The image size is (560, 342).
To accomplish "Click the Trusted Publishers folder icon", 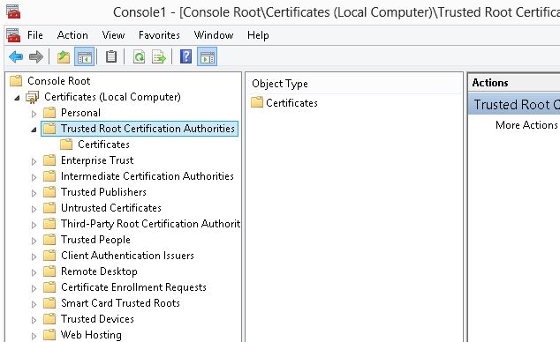I will click(49, 192).
